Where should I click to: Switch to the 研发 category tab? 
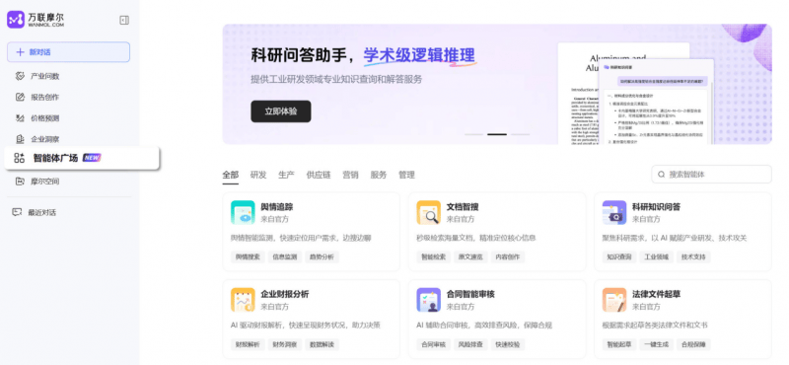click(258, 175)
